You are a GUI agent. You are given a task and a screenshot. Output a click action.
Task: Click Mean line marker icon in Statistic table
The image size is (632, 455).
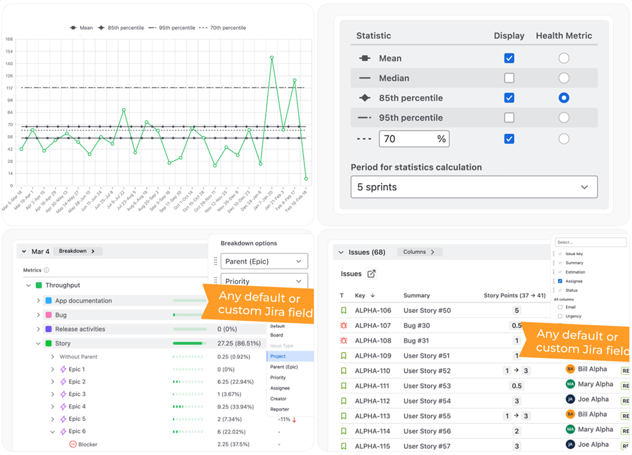click(x=365, y=58)
